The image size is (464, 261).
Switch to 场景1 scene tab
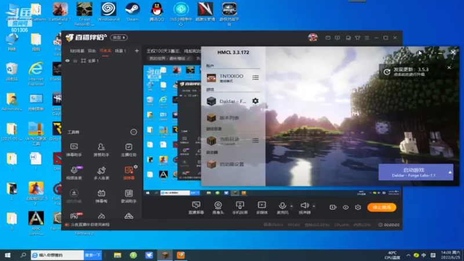tap(121, 51)
